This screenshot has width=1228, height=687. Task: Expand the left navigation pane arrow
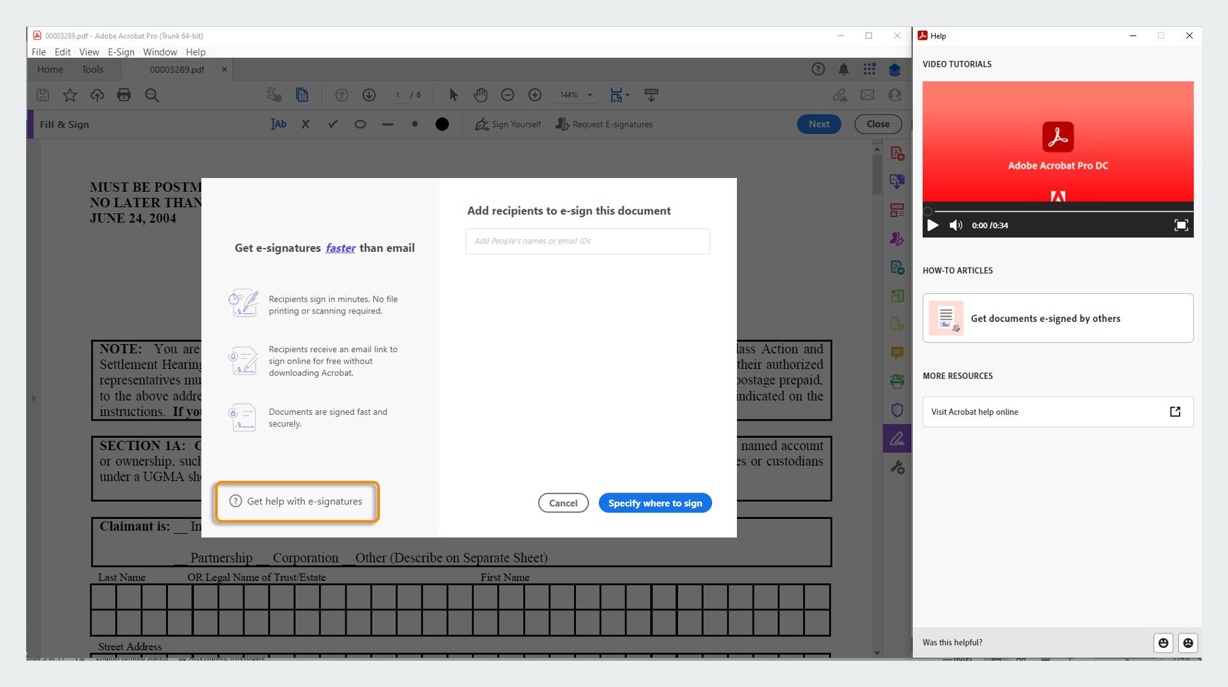[34, 398]
